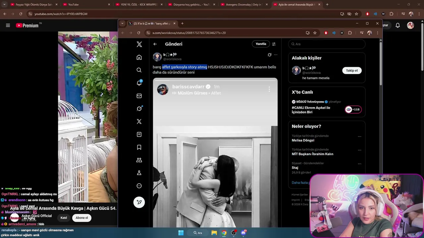
Task: Open the Lists icon in X sidebar
Action: coord(139,134)
